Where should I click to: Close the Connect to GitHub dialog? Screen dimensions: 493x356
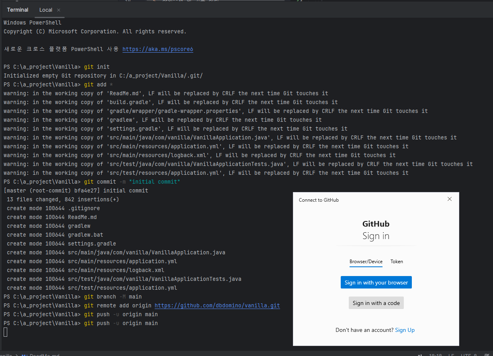point(450,199)
